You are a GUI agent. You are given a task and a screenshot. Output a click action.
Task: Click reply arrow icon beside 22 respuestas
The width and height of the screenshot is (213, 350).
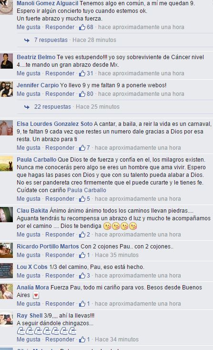27,107
